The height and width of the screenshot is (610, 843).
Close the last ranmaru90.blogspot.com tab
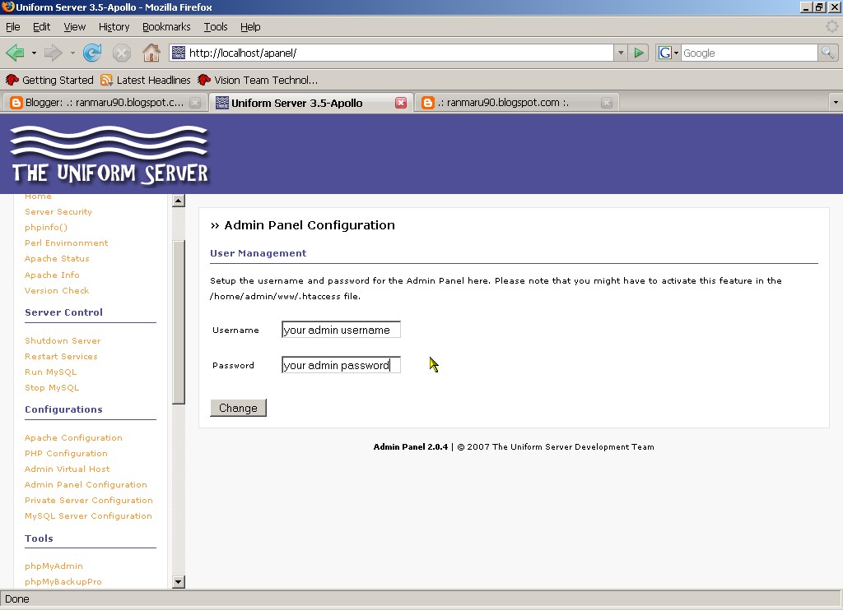(x=607, y=103)
